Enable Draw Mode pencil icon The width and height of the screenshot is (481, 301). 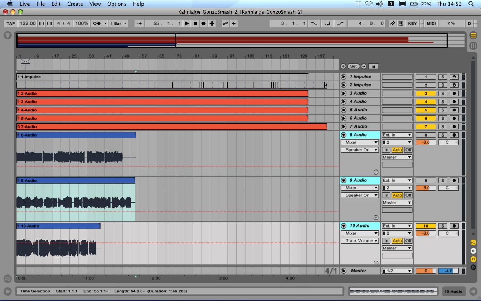[x=393, y=23]
